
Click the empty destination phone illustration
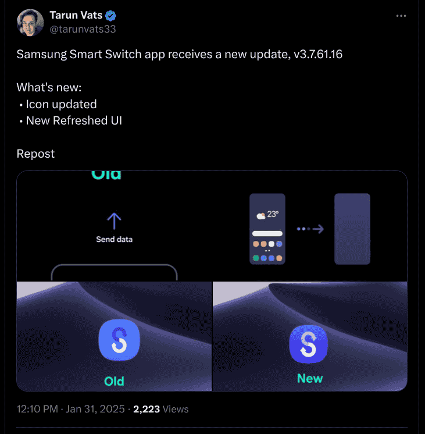point(352,229)
